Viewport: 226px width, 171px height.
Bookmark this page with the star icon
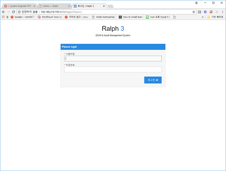click(x=194, y=12)
